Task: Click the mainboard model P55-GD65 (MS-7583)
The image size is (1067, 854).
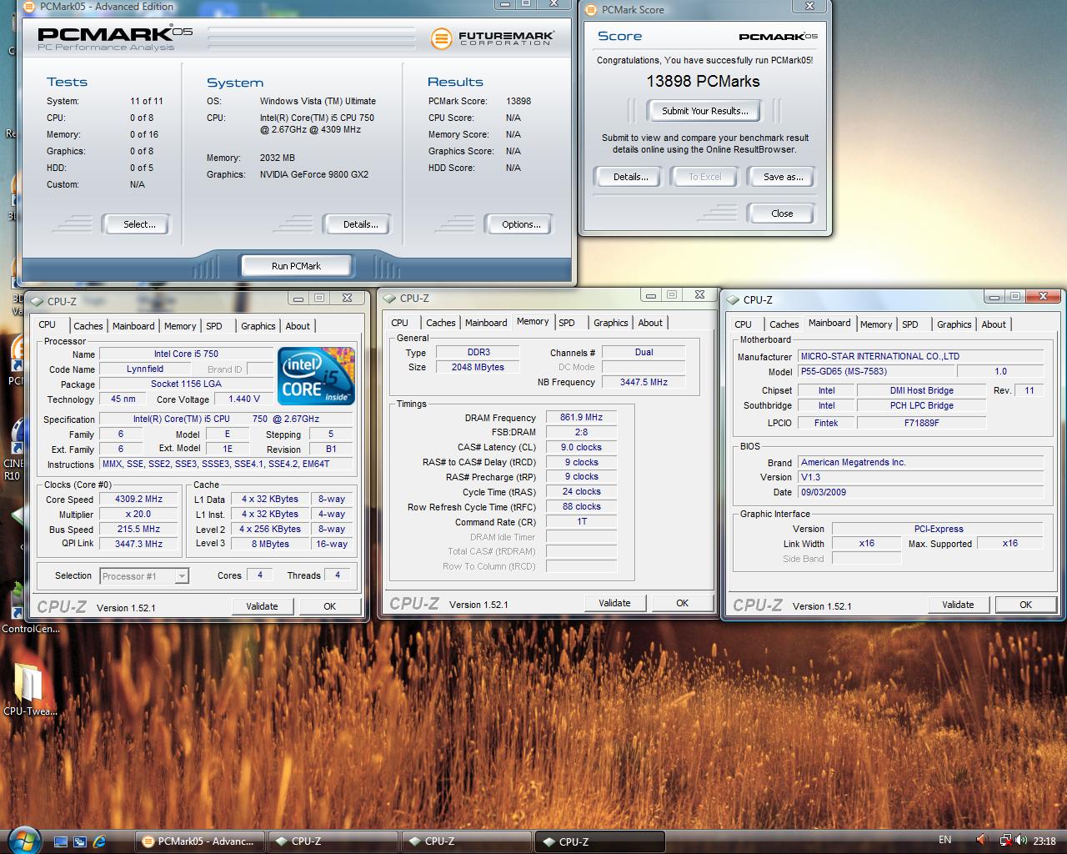Action: [875, 372]
